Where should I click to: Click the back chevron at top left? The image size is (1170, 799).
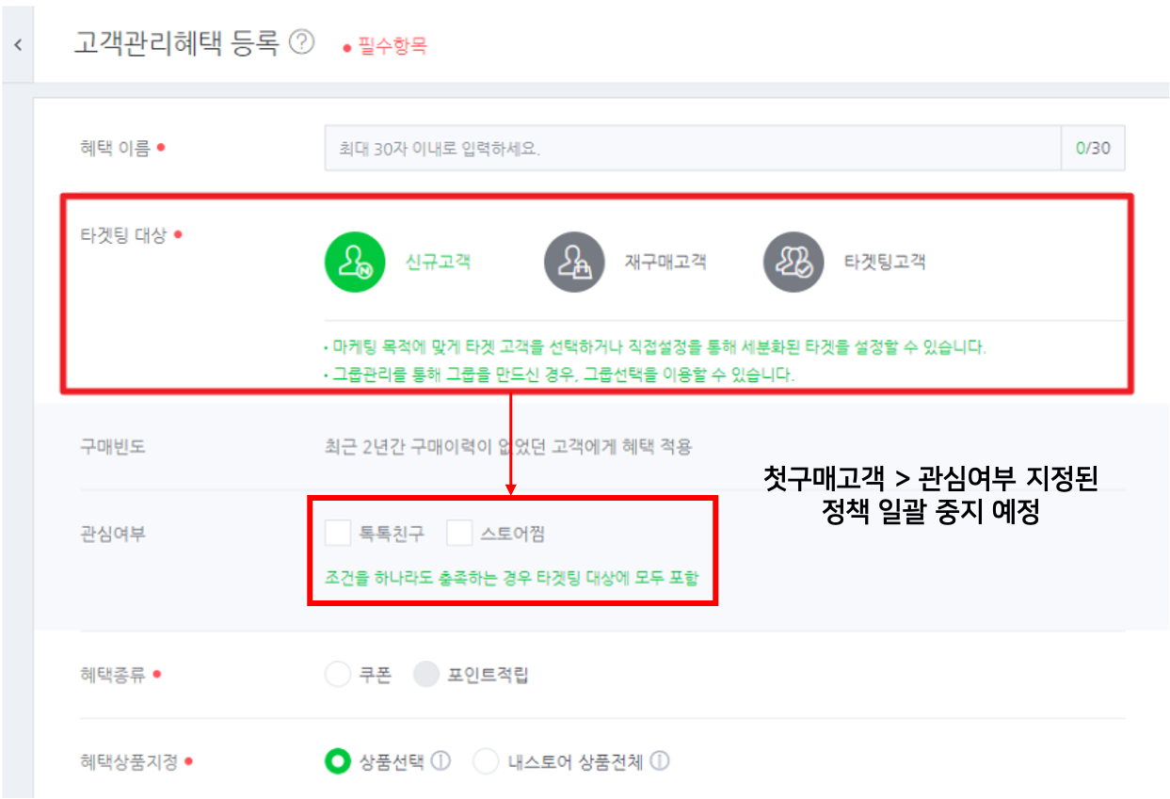[18, 44]
